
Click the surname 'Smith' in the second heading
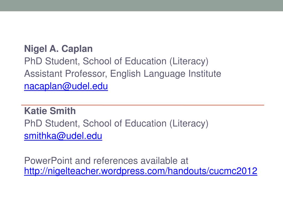pos(63,111)
